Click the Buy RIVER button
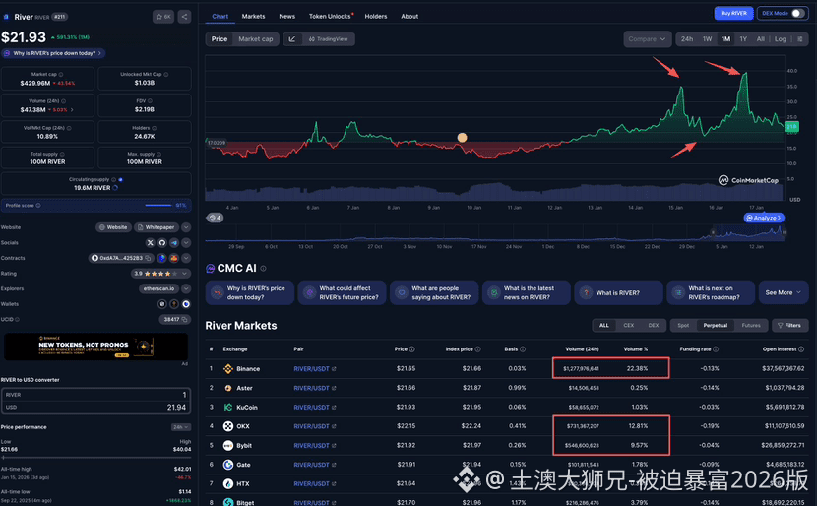The height and width of the screenshot is (506, 817). [x=733, y=14]
